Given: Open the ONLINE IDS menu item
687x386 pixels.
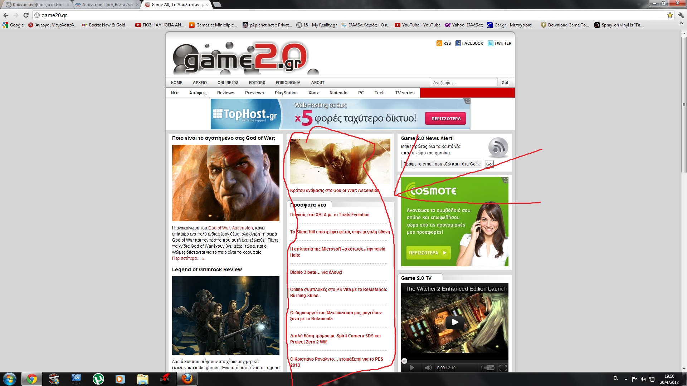Looking at the screenshot, I should pyautogui.click(x=228, y=83).
